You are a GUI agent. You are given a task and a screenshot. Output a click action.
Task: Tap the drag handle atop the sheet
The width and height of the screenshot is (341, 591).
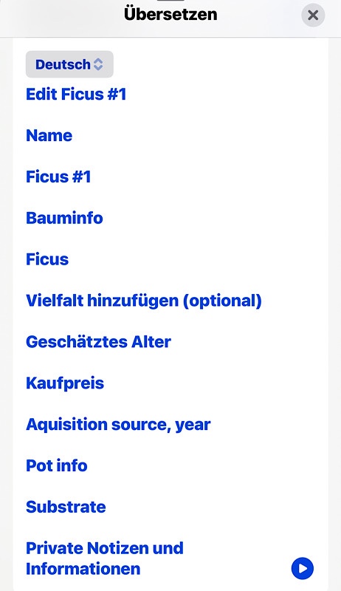click(170, 1)
